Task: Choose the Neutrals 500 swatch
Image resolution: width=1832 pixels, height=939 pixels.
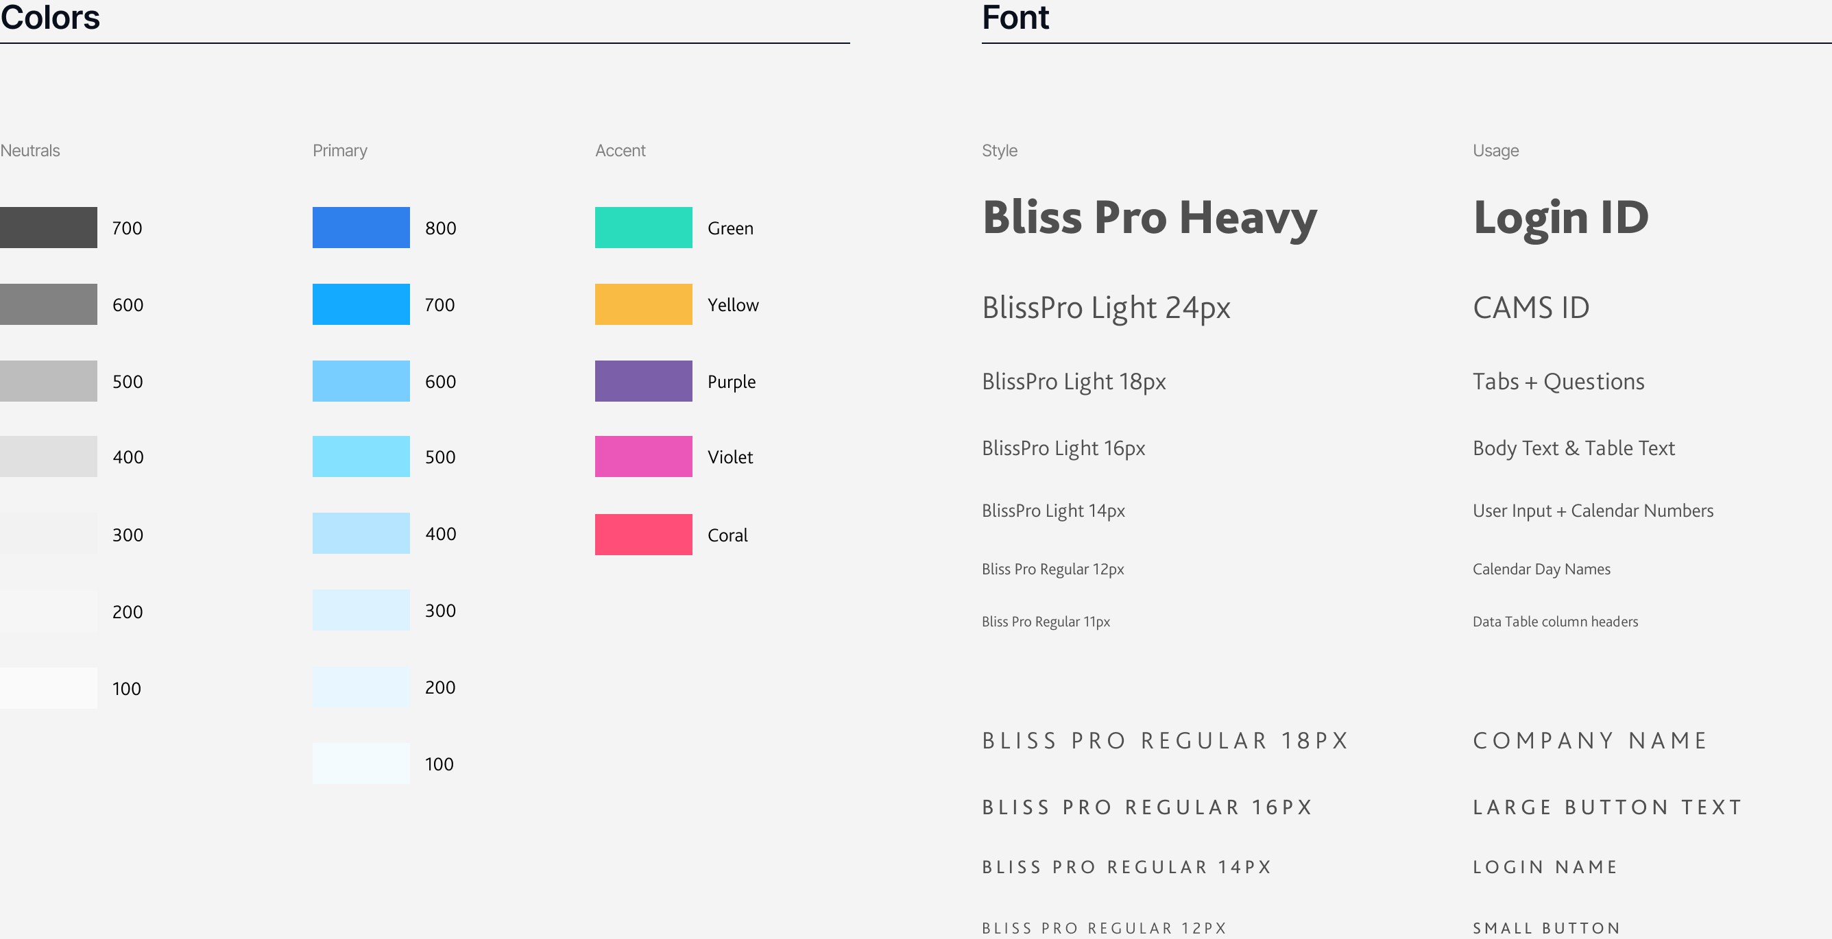Action: point(49,381)
